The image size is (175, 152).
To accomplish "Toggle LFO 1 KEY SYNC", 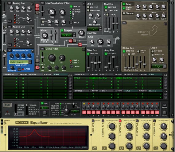I will coord(88,7).
